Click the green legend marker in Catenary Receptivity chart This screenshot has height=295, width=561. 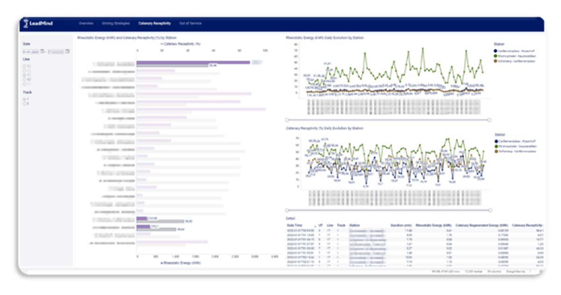click(x=495, y=146)
